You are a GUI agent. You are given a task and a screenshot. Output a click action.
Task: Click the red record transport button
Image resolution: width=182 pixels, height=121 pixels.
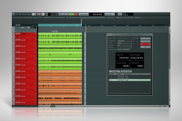click(x=76, y=14)
